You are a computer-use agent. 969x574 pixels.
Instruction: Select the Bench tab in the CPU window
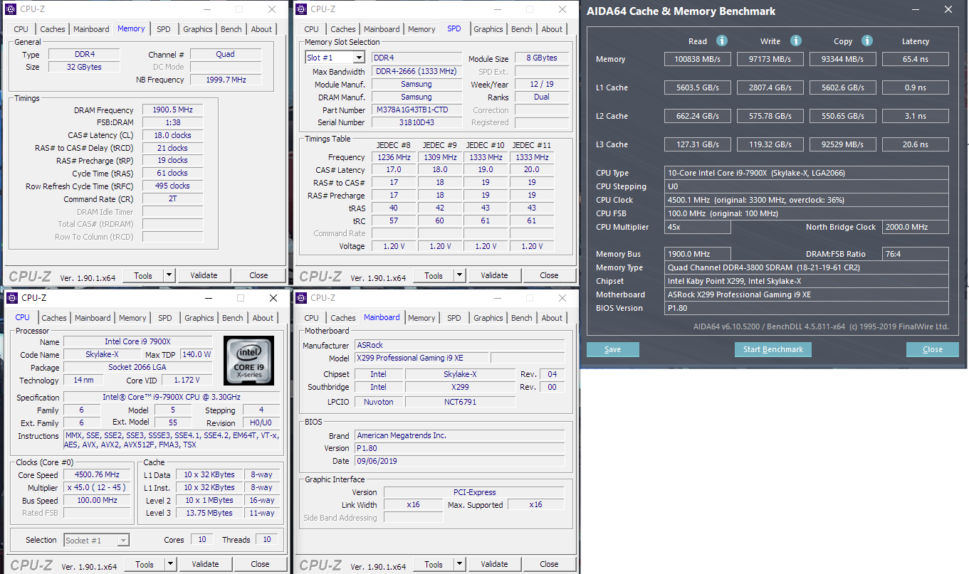pyautogui.click(x=233, y=318)
